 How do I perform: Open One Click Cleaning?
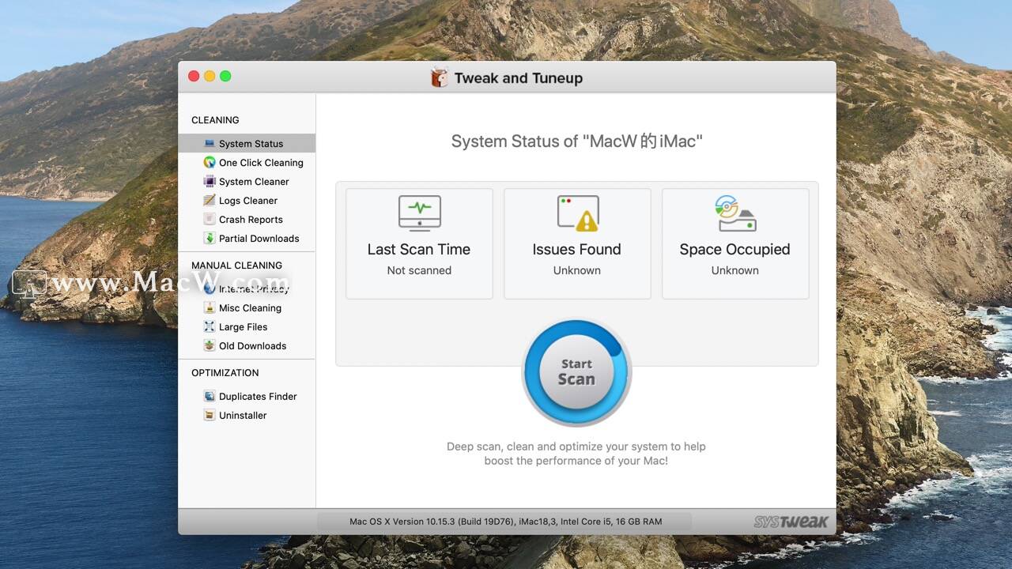pos(247,163)
